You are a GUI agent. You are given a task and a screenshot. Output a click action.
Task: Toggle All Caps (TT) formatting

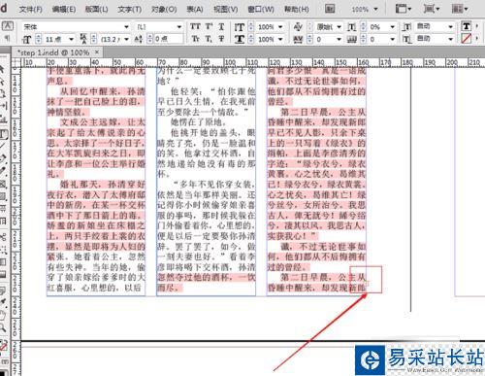pos(195,26)
